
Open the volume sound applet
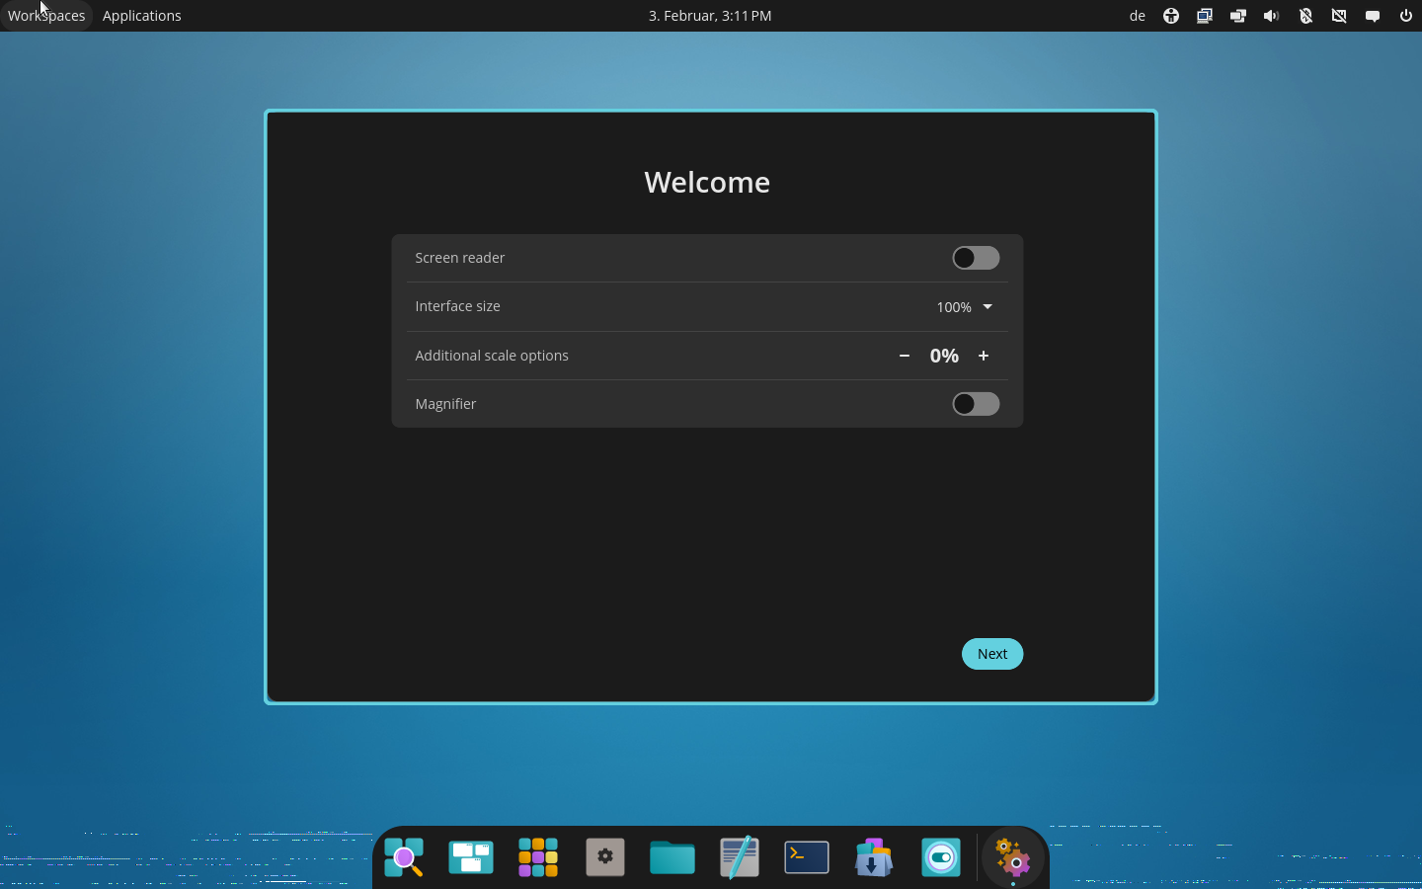(1271, 16)
